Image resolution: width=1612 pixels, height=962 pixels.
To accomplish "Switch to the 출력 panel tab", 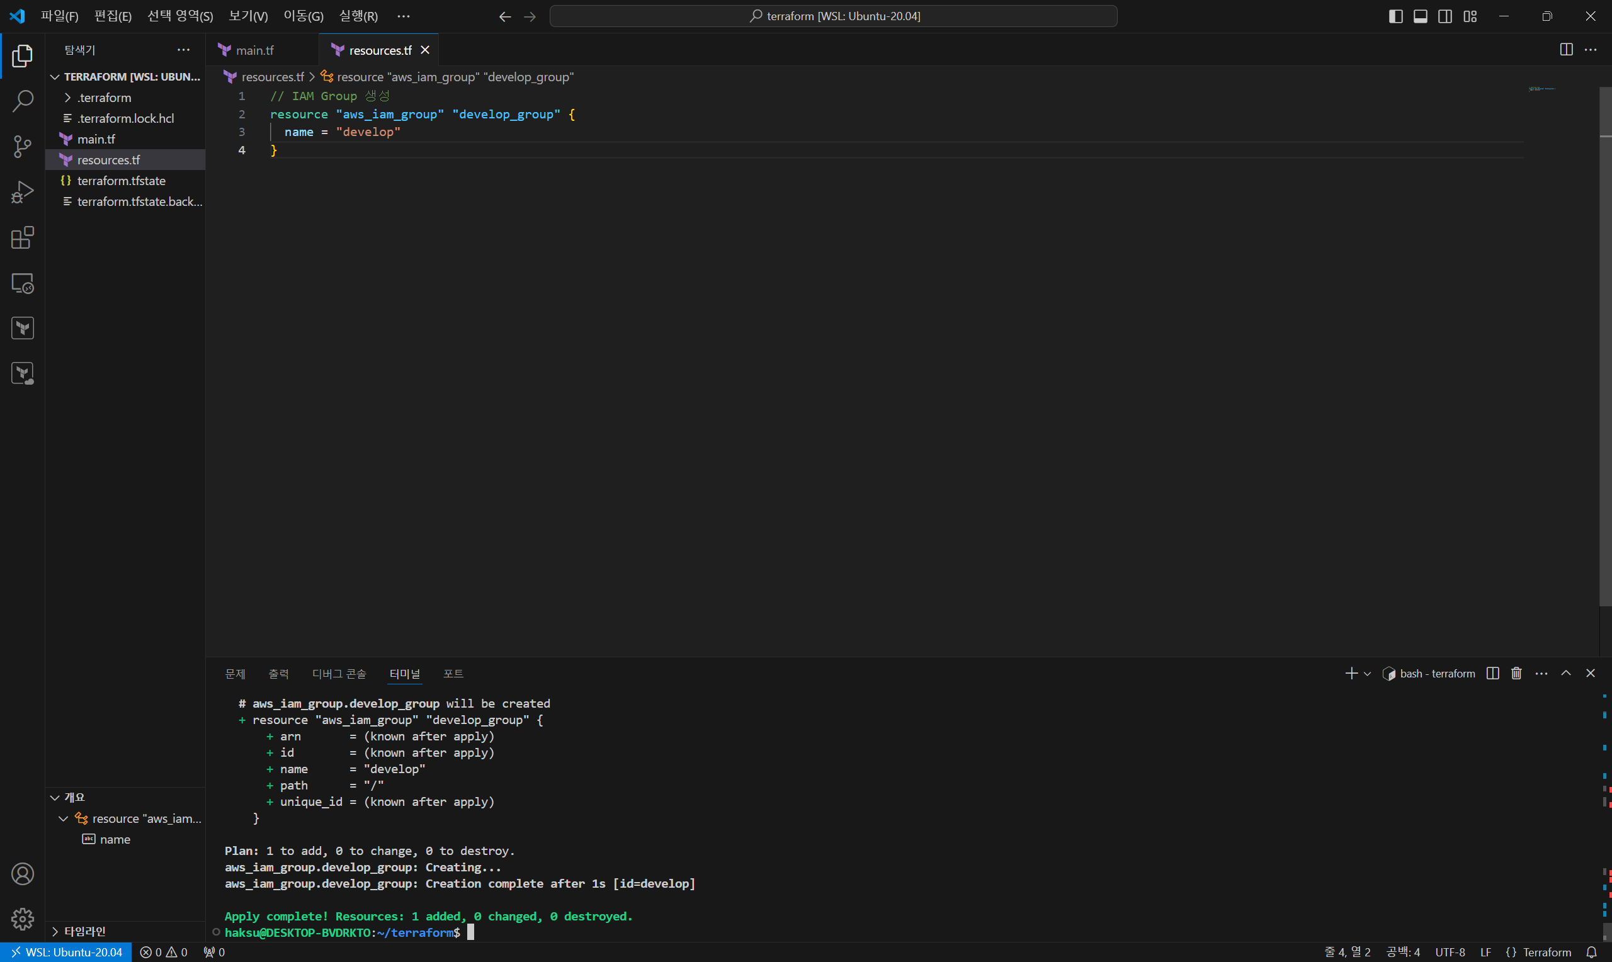I will [x=279, y=674].
